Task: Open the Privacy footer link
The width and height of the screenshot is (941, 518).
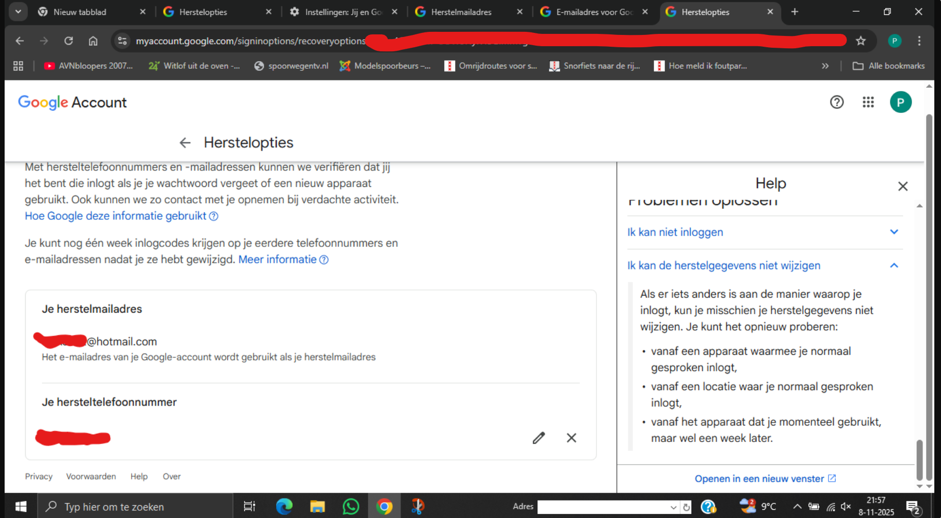Action: [x=39, y=476]
